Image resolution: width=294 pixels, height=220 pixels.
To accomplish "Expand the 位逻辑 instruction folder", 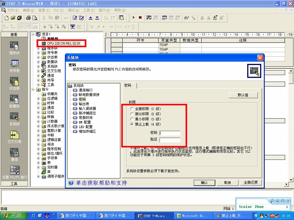I will pos(38,99).
